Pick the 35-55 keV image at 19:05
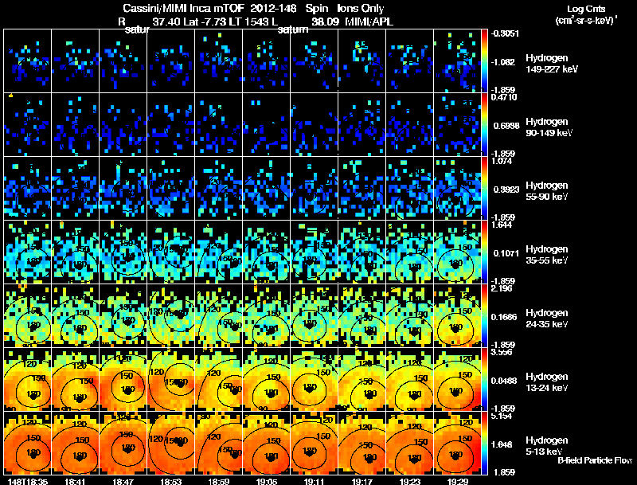Image resolution: width=637 pixels, height=485 pixels. tap(267, 252)
